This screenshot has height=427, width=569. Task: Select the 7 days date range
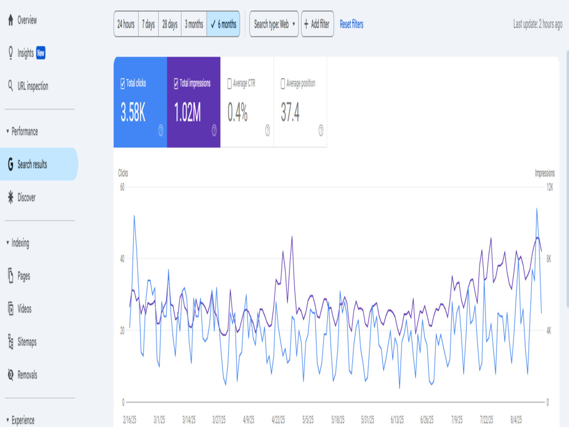[149, 24]
